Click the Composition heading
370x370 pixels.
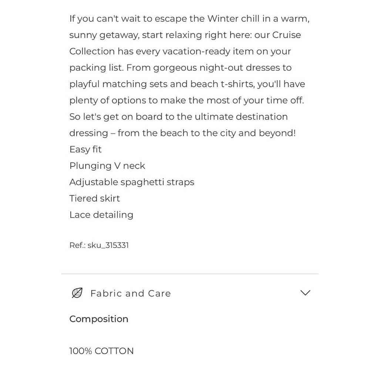coord(99,319)
